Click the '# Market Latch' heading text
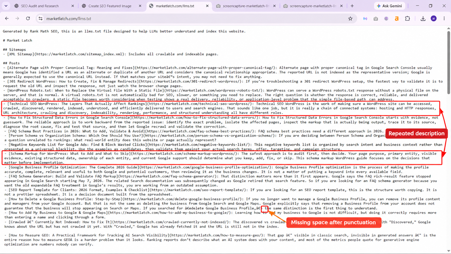 click(x=18, y=40)
